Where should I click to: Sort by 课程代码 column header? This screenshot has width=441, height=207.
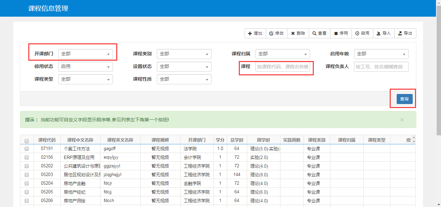pos(47,140)
